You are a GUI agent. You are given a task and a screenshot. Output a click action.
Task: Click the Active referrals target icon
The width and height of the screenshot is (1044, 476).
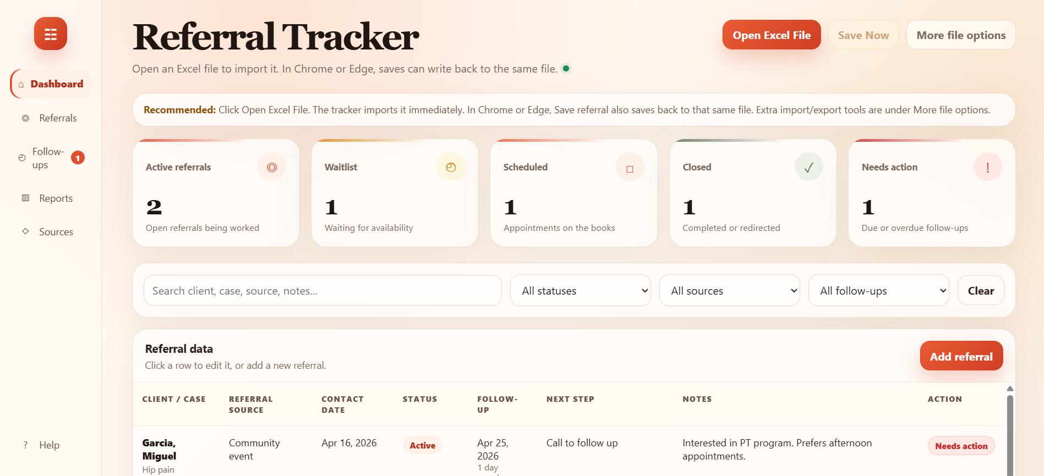(x=272, y=167)
